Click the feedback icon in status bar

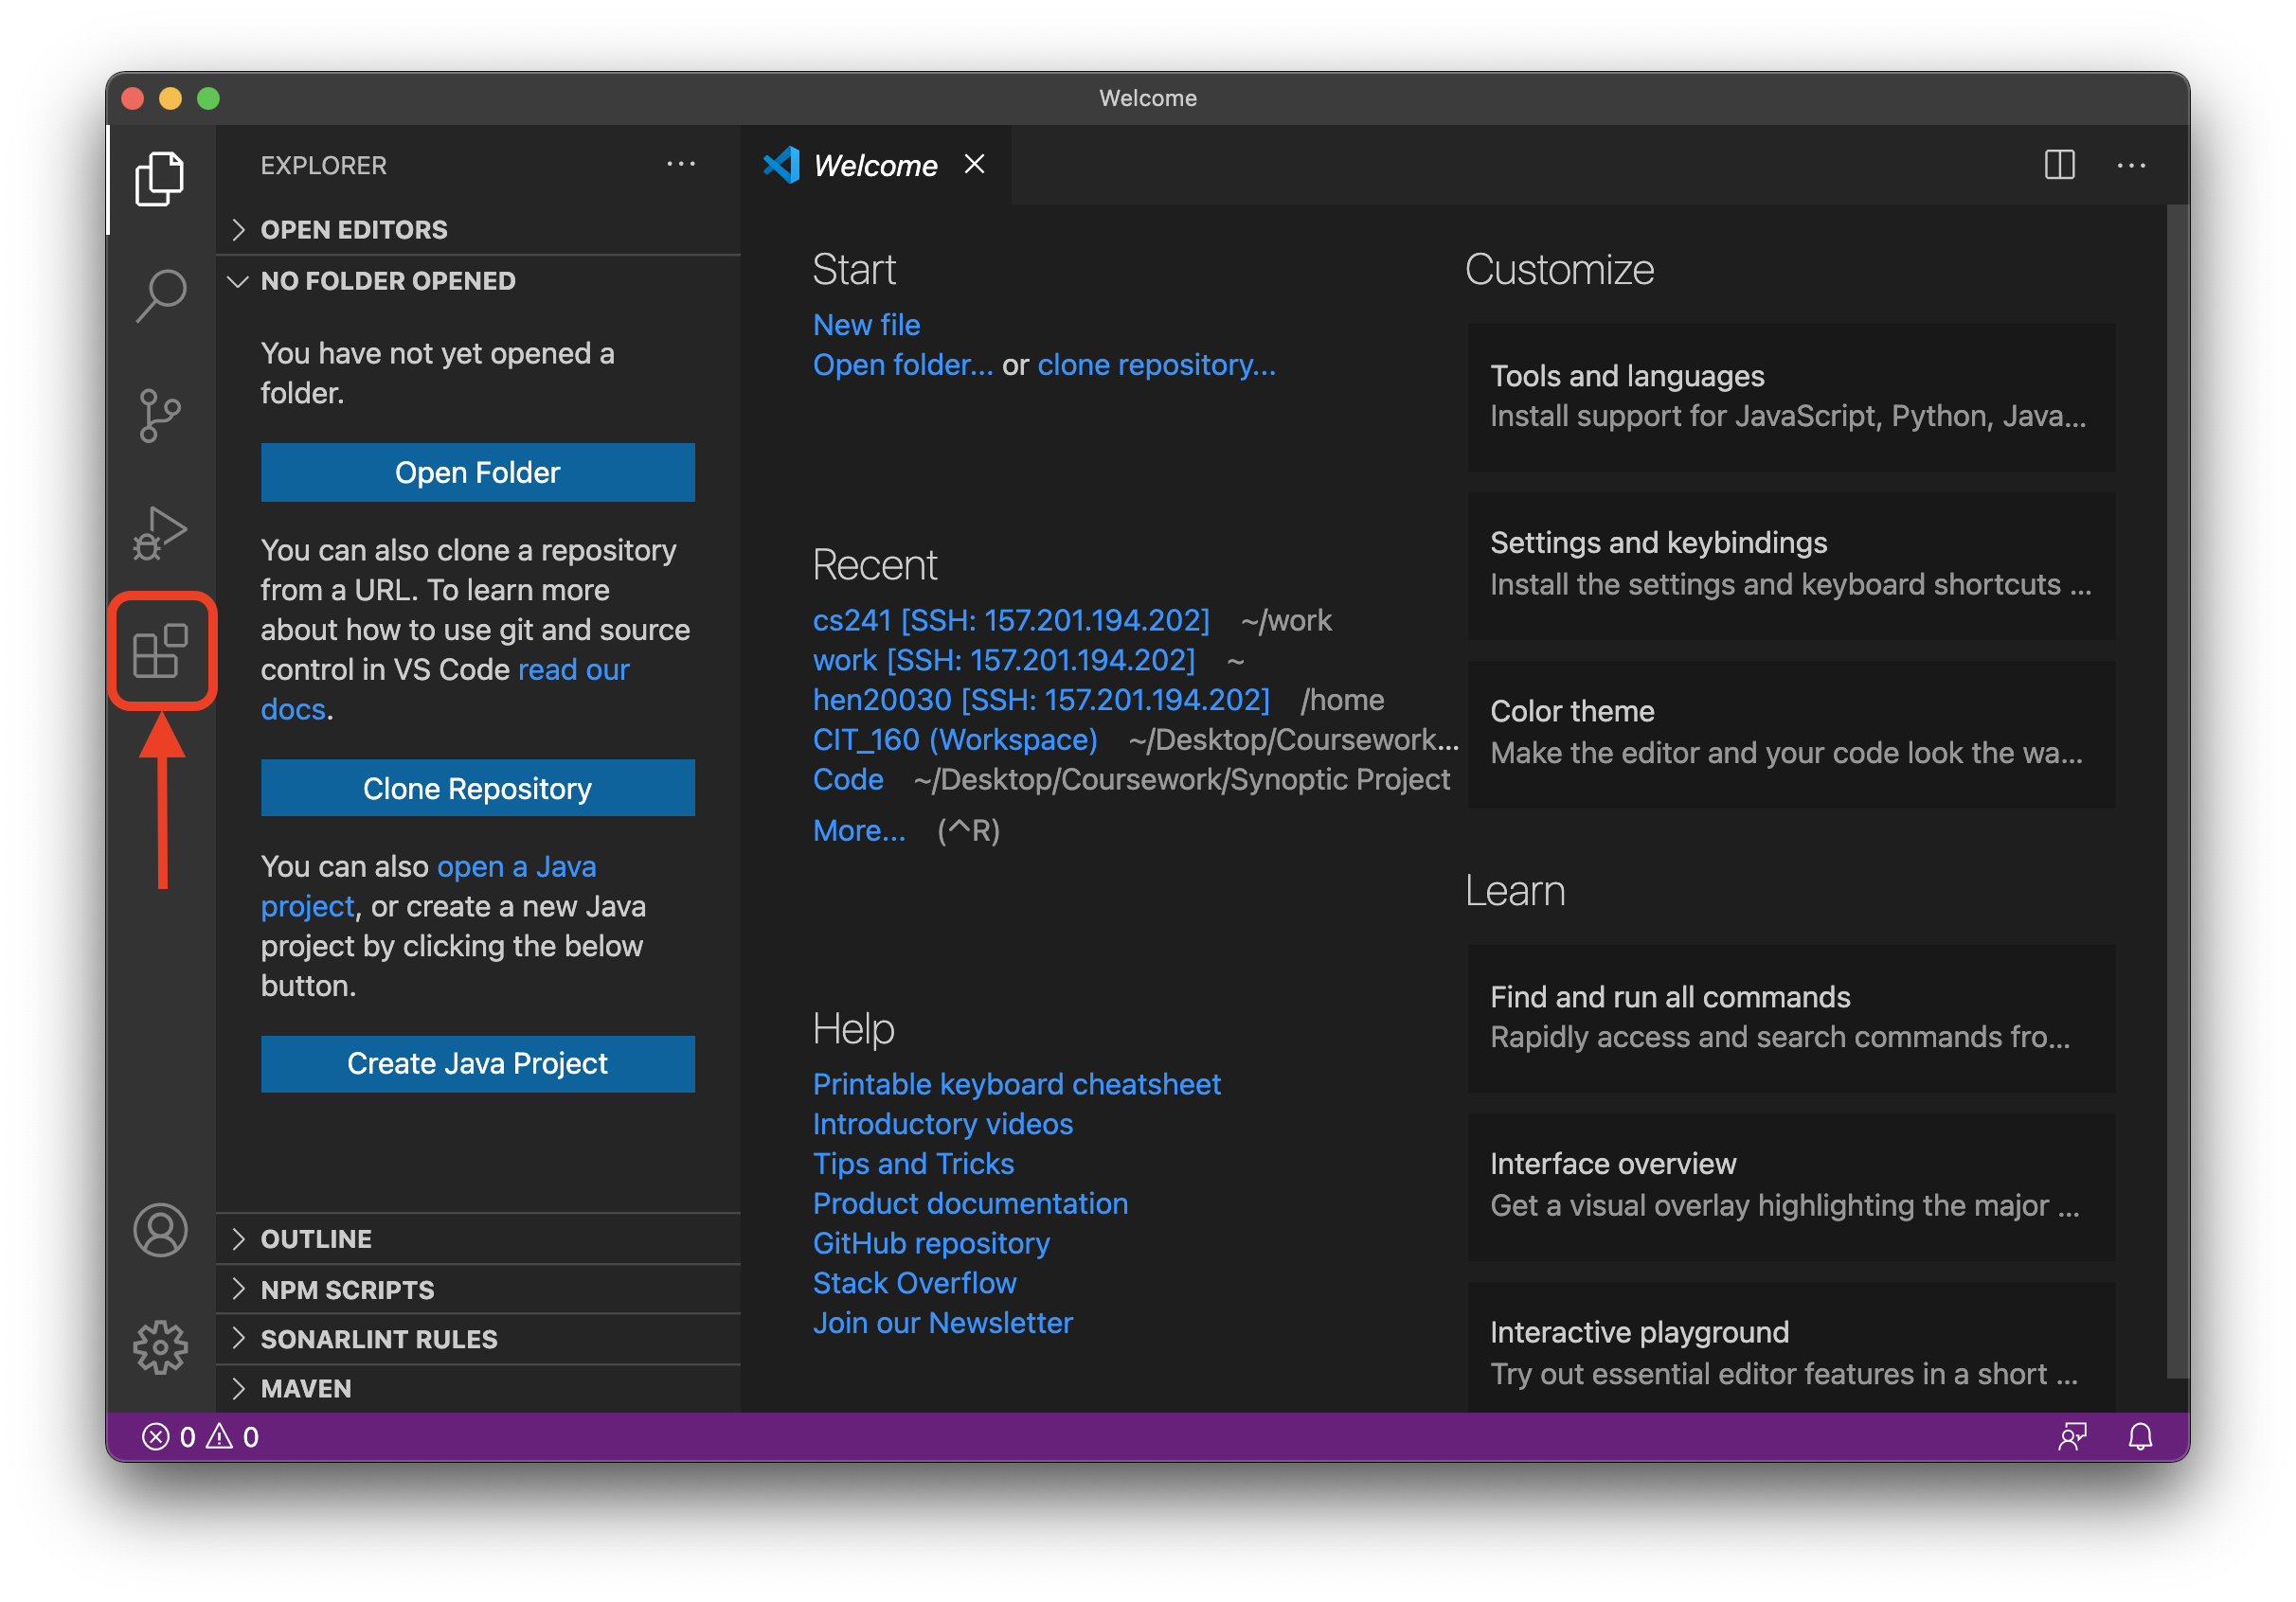pyautogui.click(x=2072, y=1436)
